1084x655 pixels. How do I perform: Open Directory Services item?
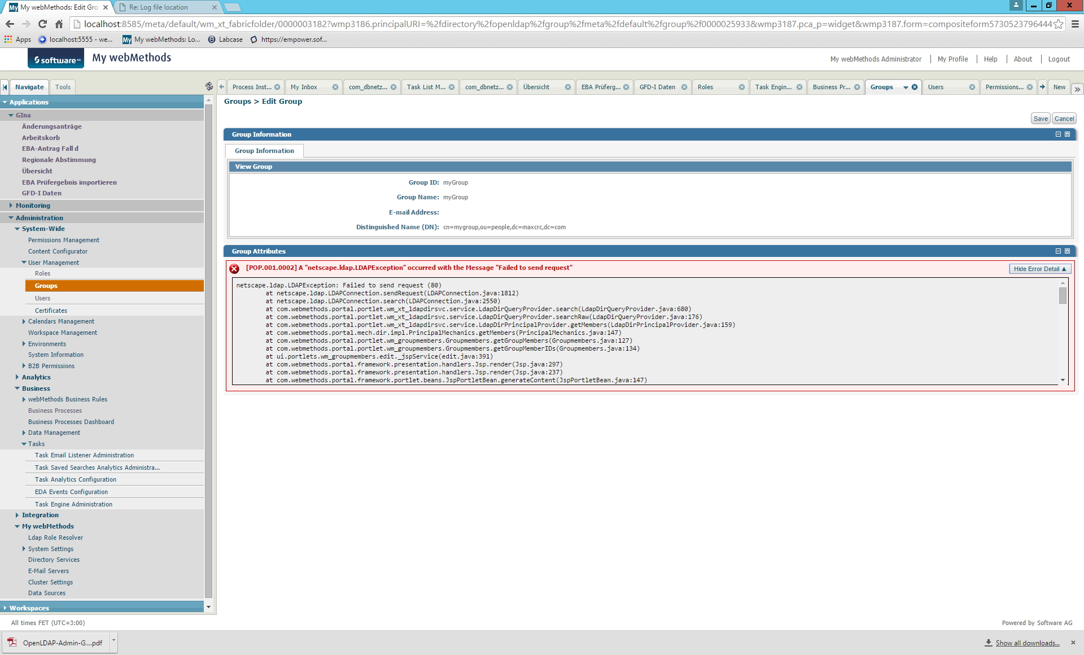click(54, 560)
